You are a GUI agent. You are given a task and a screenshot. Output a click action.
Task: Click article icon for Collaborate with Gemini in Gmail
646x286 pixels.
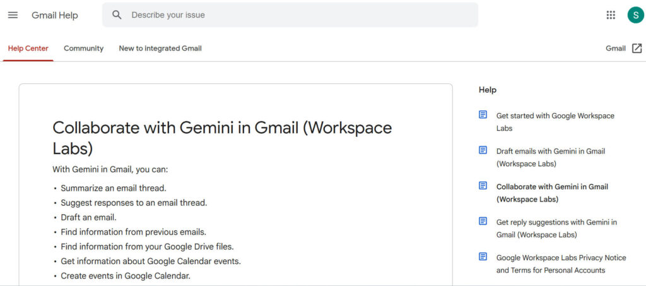point(483,186)
